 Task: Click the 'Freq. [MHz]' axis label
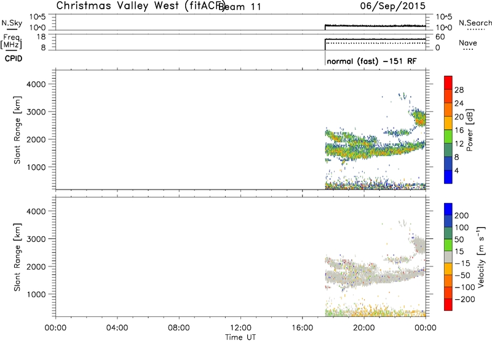(x=11, y=41)
